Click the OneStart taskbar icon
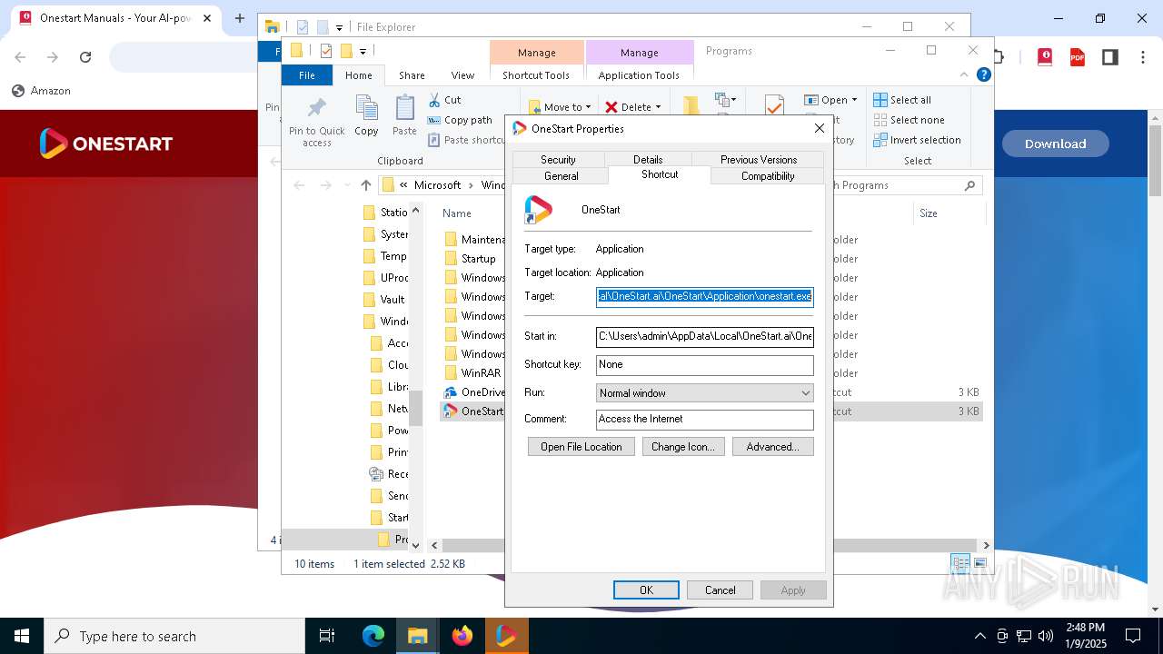 pos(506,636)
